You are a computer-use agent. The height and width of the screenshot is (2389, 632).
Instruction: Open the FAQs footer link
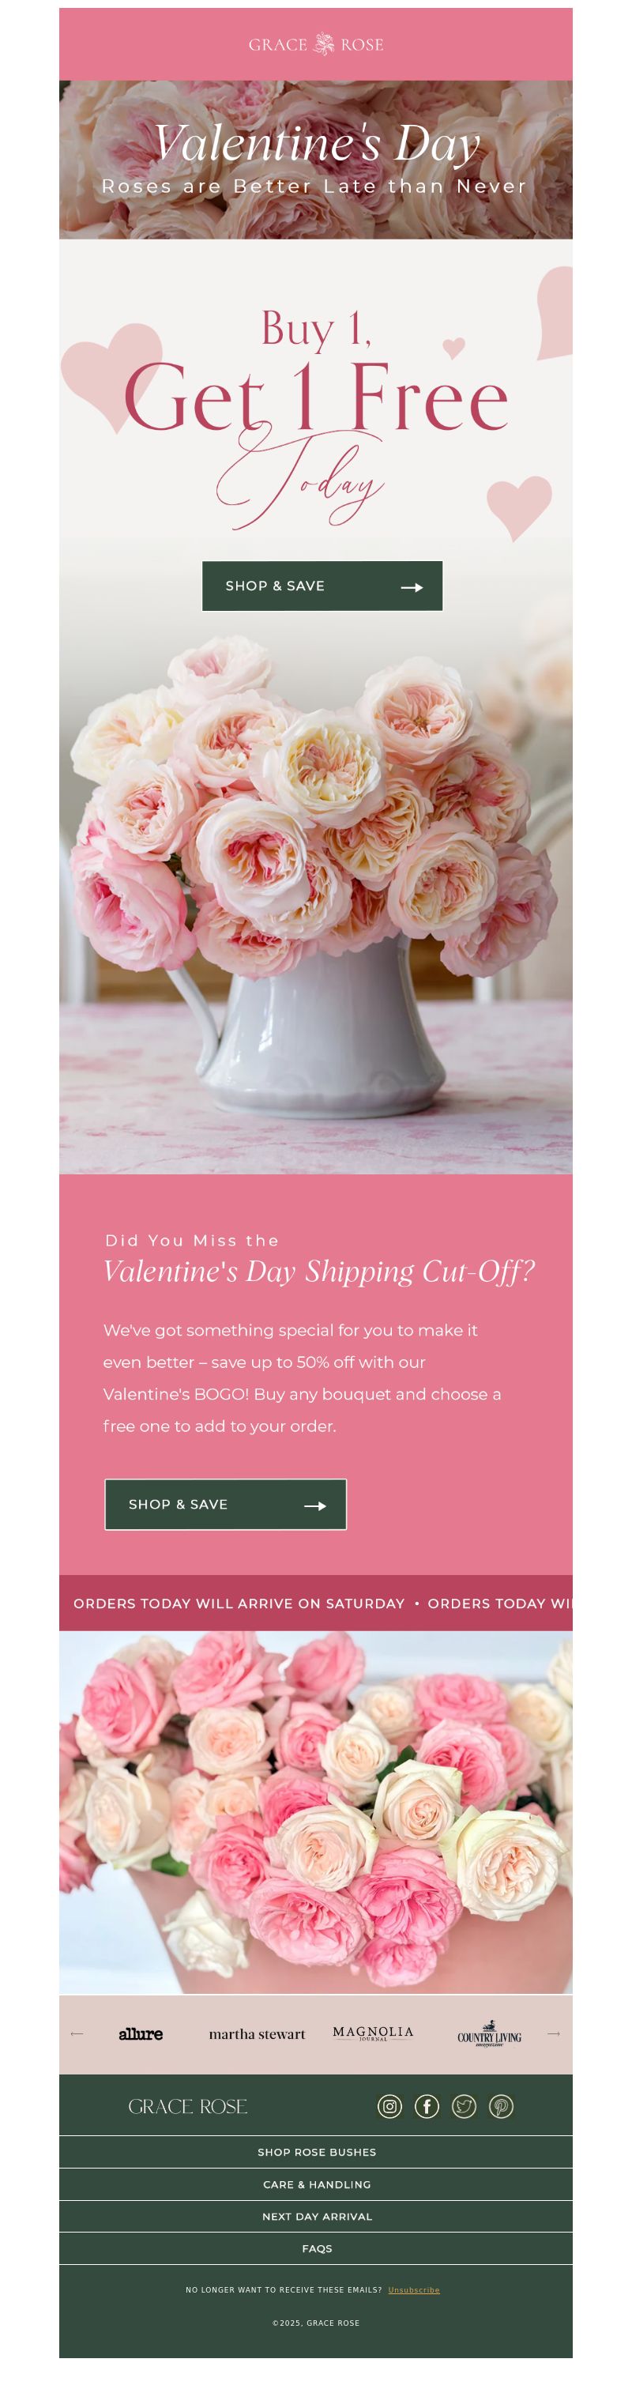316,2248
